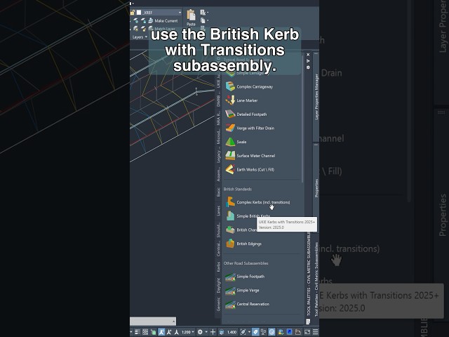Click the British Standards section header
This screenshot has height=337, width=449.
(237, 189)
